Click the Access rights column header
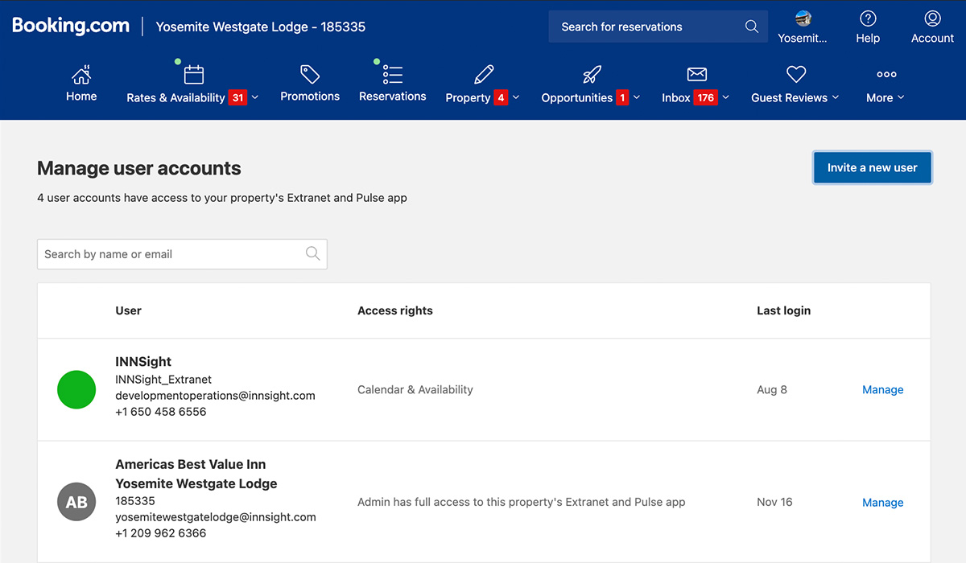 click(x=395, y=310)
